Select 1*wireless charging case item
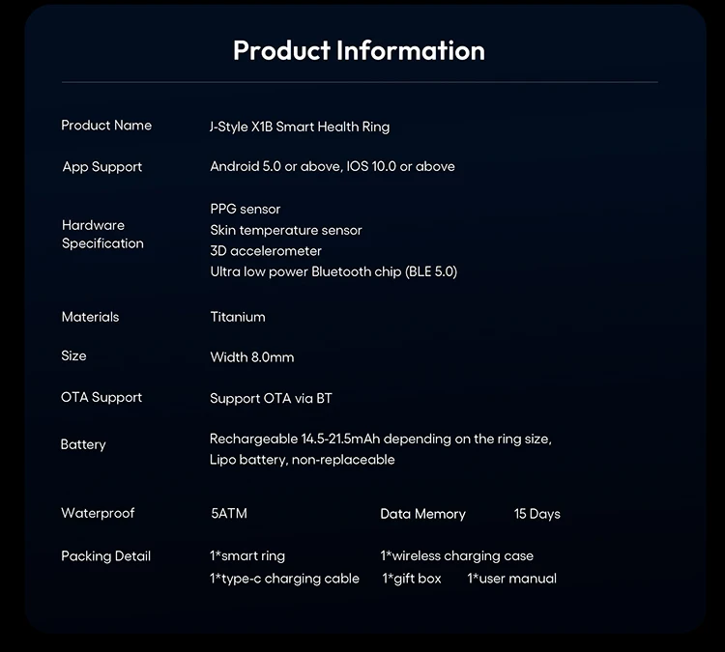The width and height of the screenshot is (725, 652). coord(457,555)
